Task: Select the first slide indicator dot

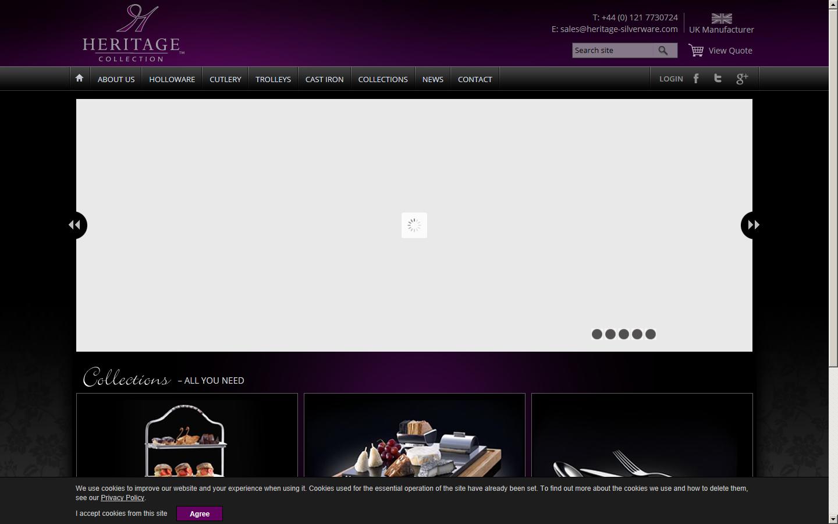Action: pos(596,334)
